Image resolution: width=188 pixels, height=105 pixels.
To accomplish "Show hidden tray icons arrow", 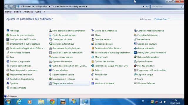I will [148, 102].
